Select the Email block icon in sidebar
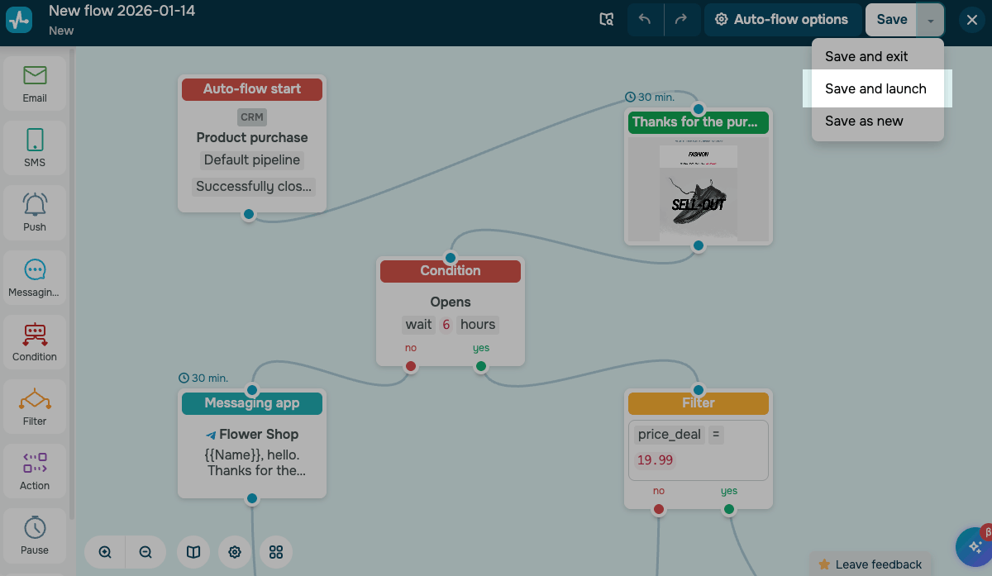The width and height of the screenshot is (992, 576). point(35,83)
